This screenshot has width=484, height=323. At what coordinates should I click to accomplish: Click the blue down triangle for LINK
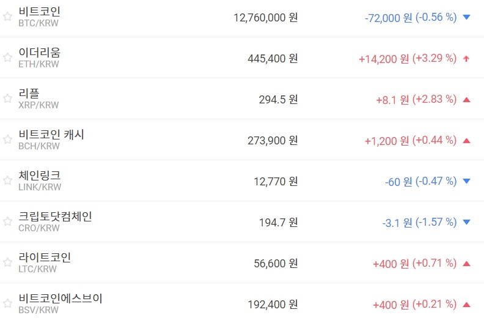tap(467, 181)
